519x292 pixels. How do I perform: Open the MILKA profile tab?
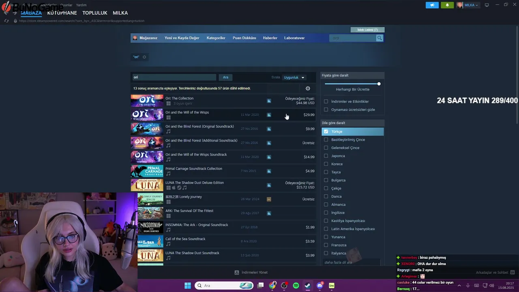click(x=120, y=13)
